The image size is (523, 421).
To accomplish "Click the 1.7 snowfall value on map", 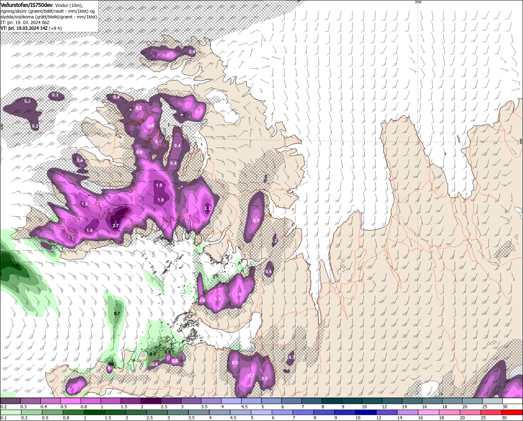I will coord(71,238).
